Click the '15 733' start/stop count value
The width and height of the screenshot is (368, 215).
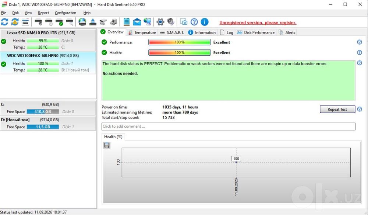(x=169, y=117)
